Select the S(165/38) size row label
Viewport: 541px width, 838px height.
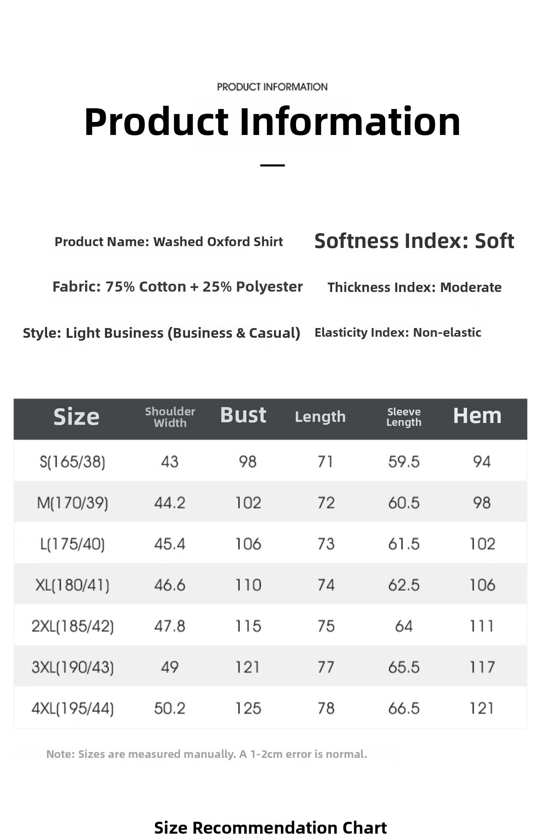72,462
